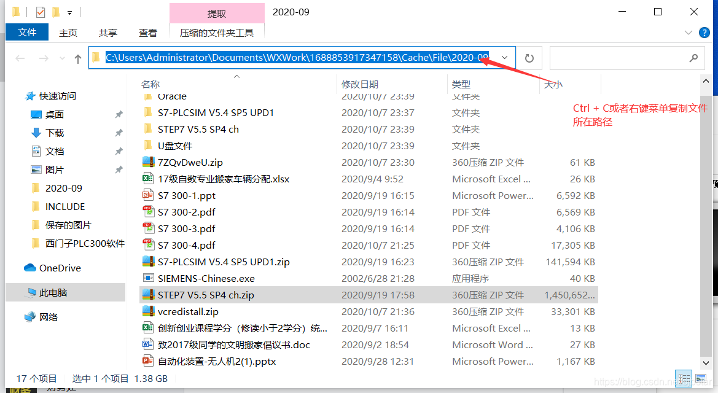The width and height of the screenshot is (718, 393).
Task: Click the Forward navigation arrow
Action: tap(44, 58)
